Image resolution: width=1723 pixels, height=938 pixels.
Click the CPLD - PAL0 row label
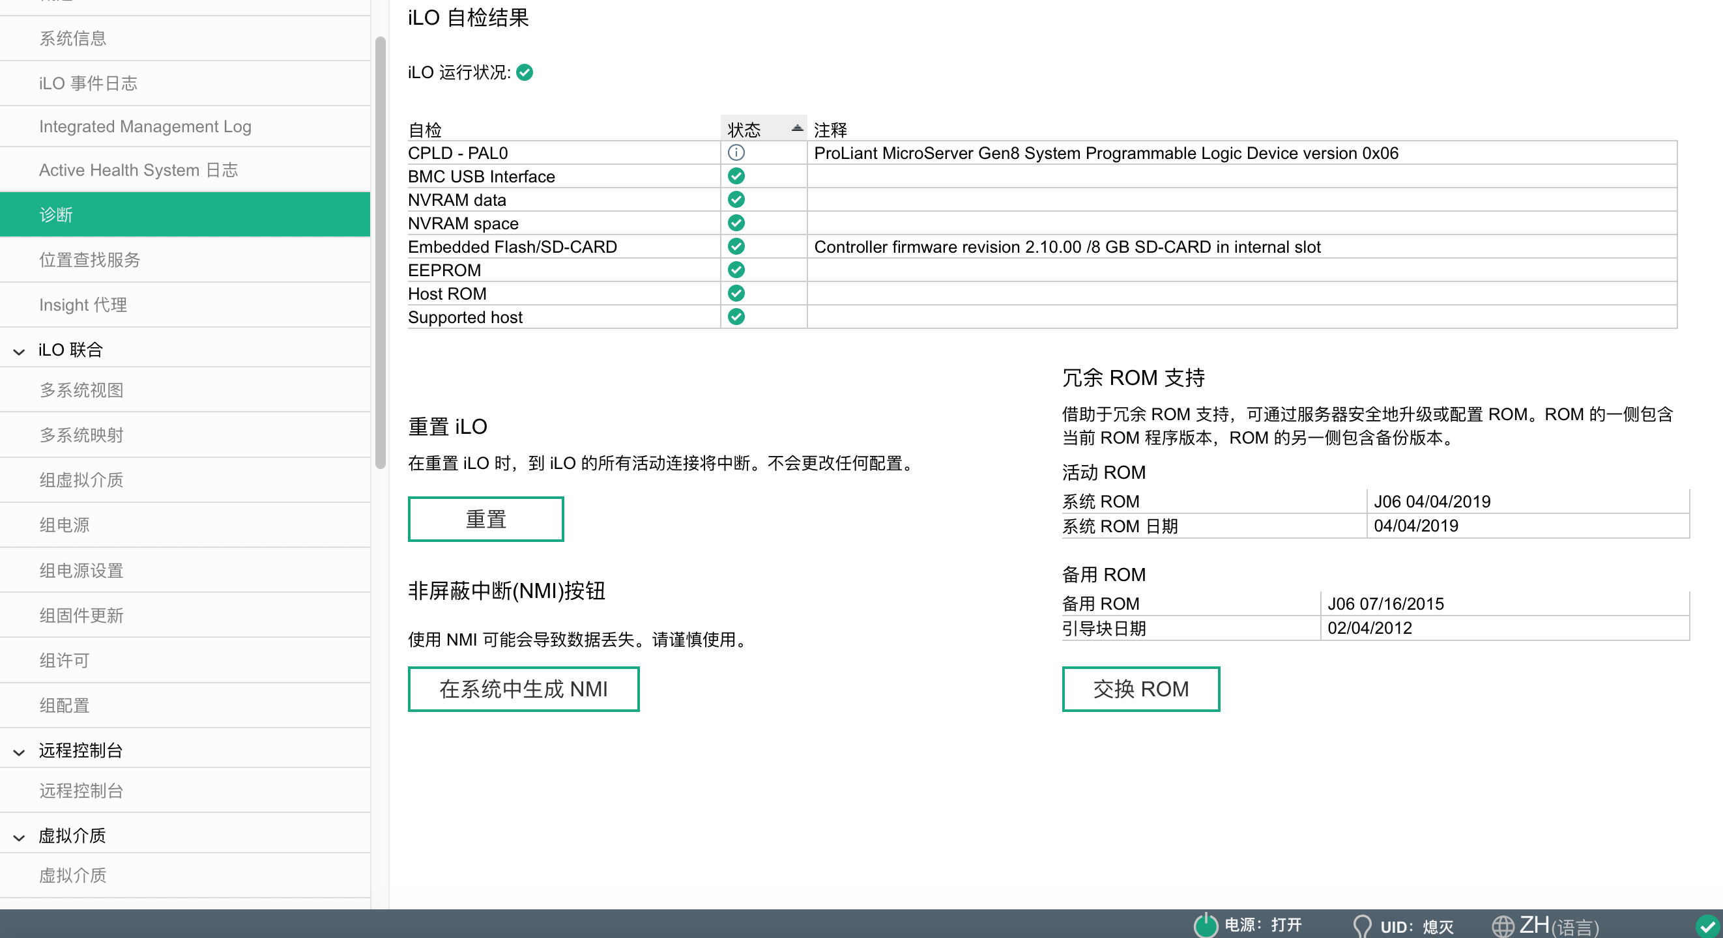click(458, 153)
